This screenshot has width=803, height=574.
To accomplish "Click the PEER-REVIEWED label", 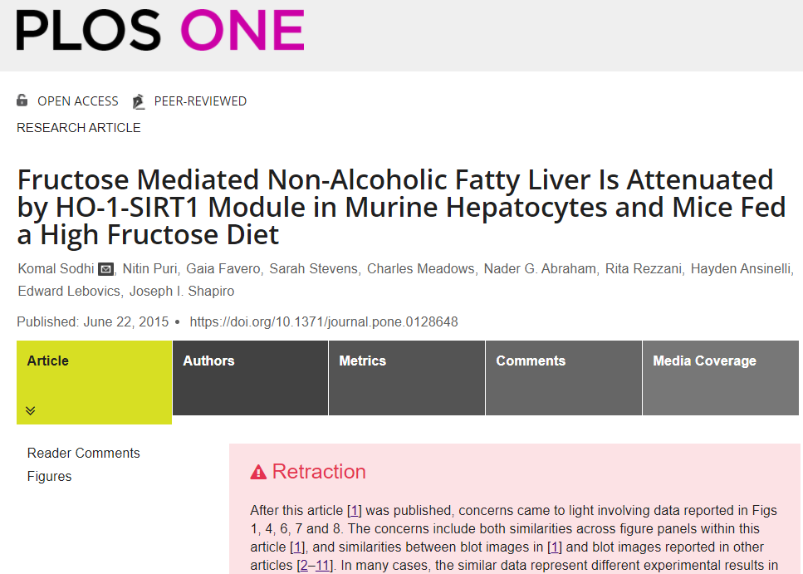I will pyautogui.click(x=200, y=101).
